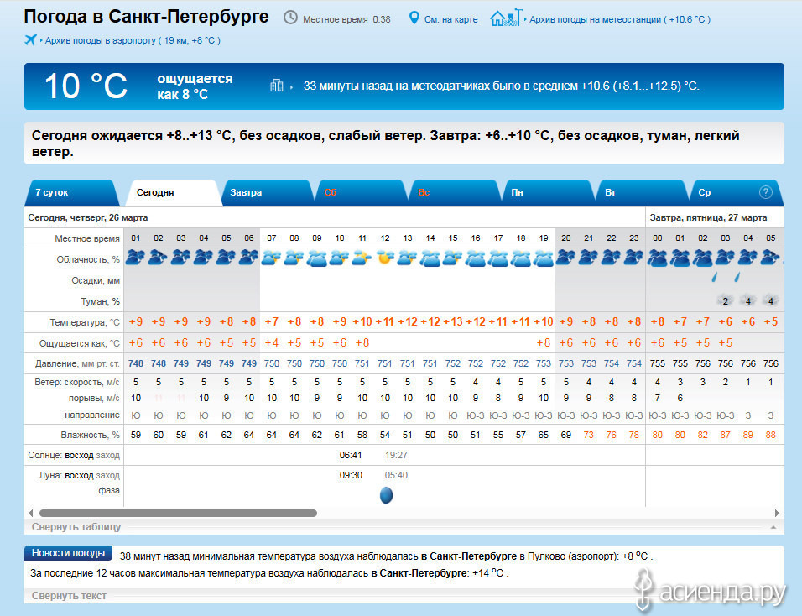Click the weather station house icon
Image resolution: width=802 pixels, height=616 pixels.
click(x=502, y=18)
